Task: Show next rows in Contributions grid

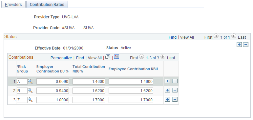Action: (x=163, y=57)
